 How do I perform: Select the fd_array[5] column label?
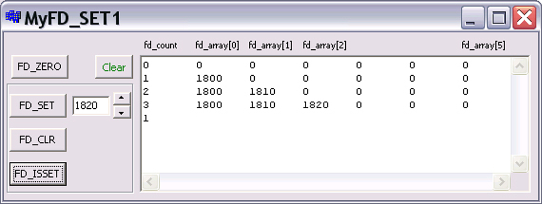click(483, 45)
